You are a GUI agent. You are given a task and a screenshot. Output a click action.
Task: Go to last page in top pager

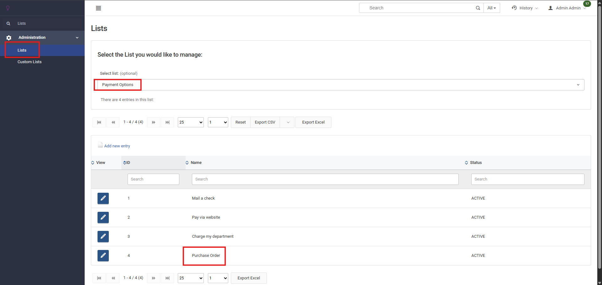167,122
